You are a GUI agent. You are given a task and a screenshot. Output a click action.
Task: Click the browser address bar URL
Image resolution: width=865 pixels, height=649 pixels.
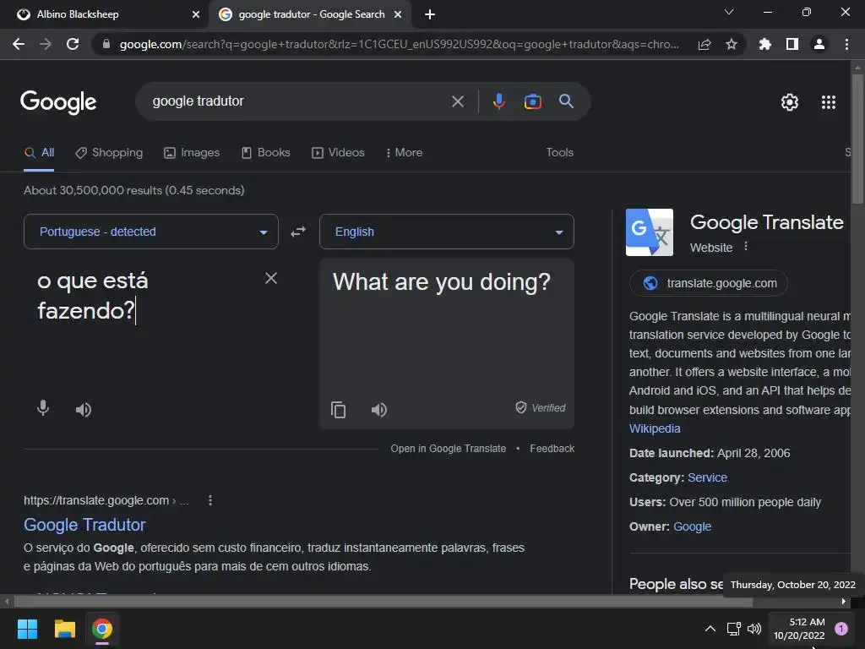[399, 44]
